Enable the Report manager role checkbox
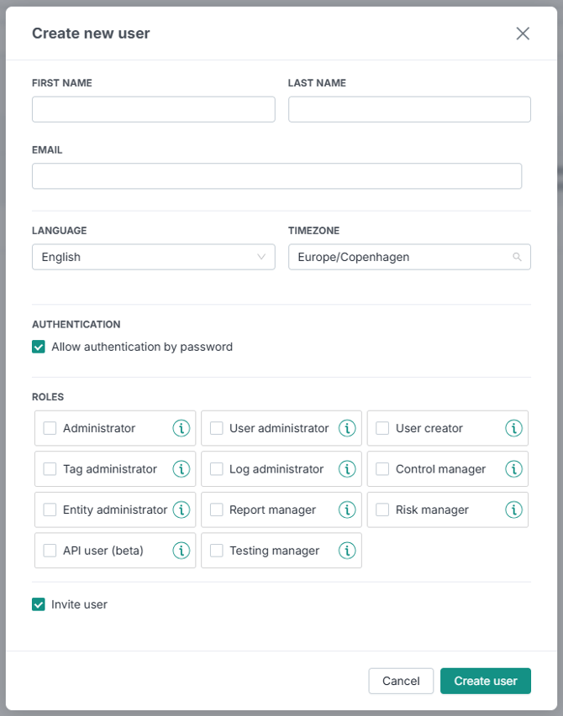Viewport: 563px width, 716px height. coord(216,510)
